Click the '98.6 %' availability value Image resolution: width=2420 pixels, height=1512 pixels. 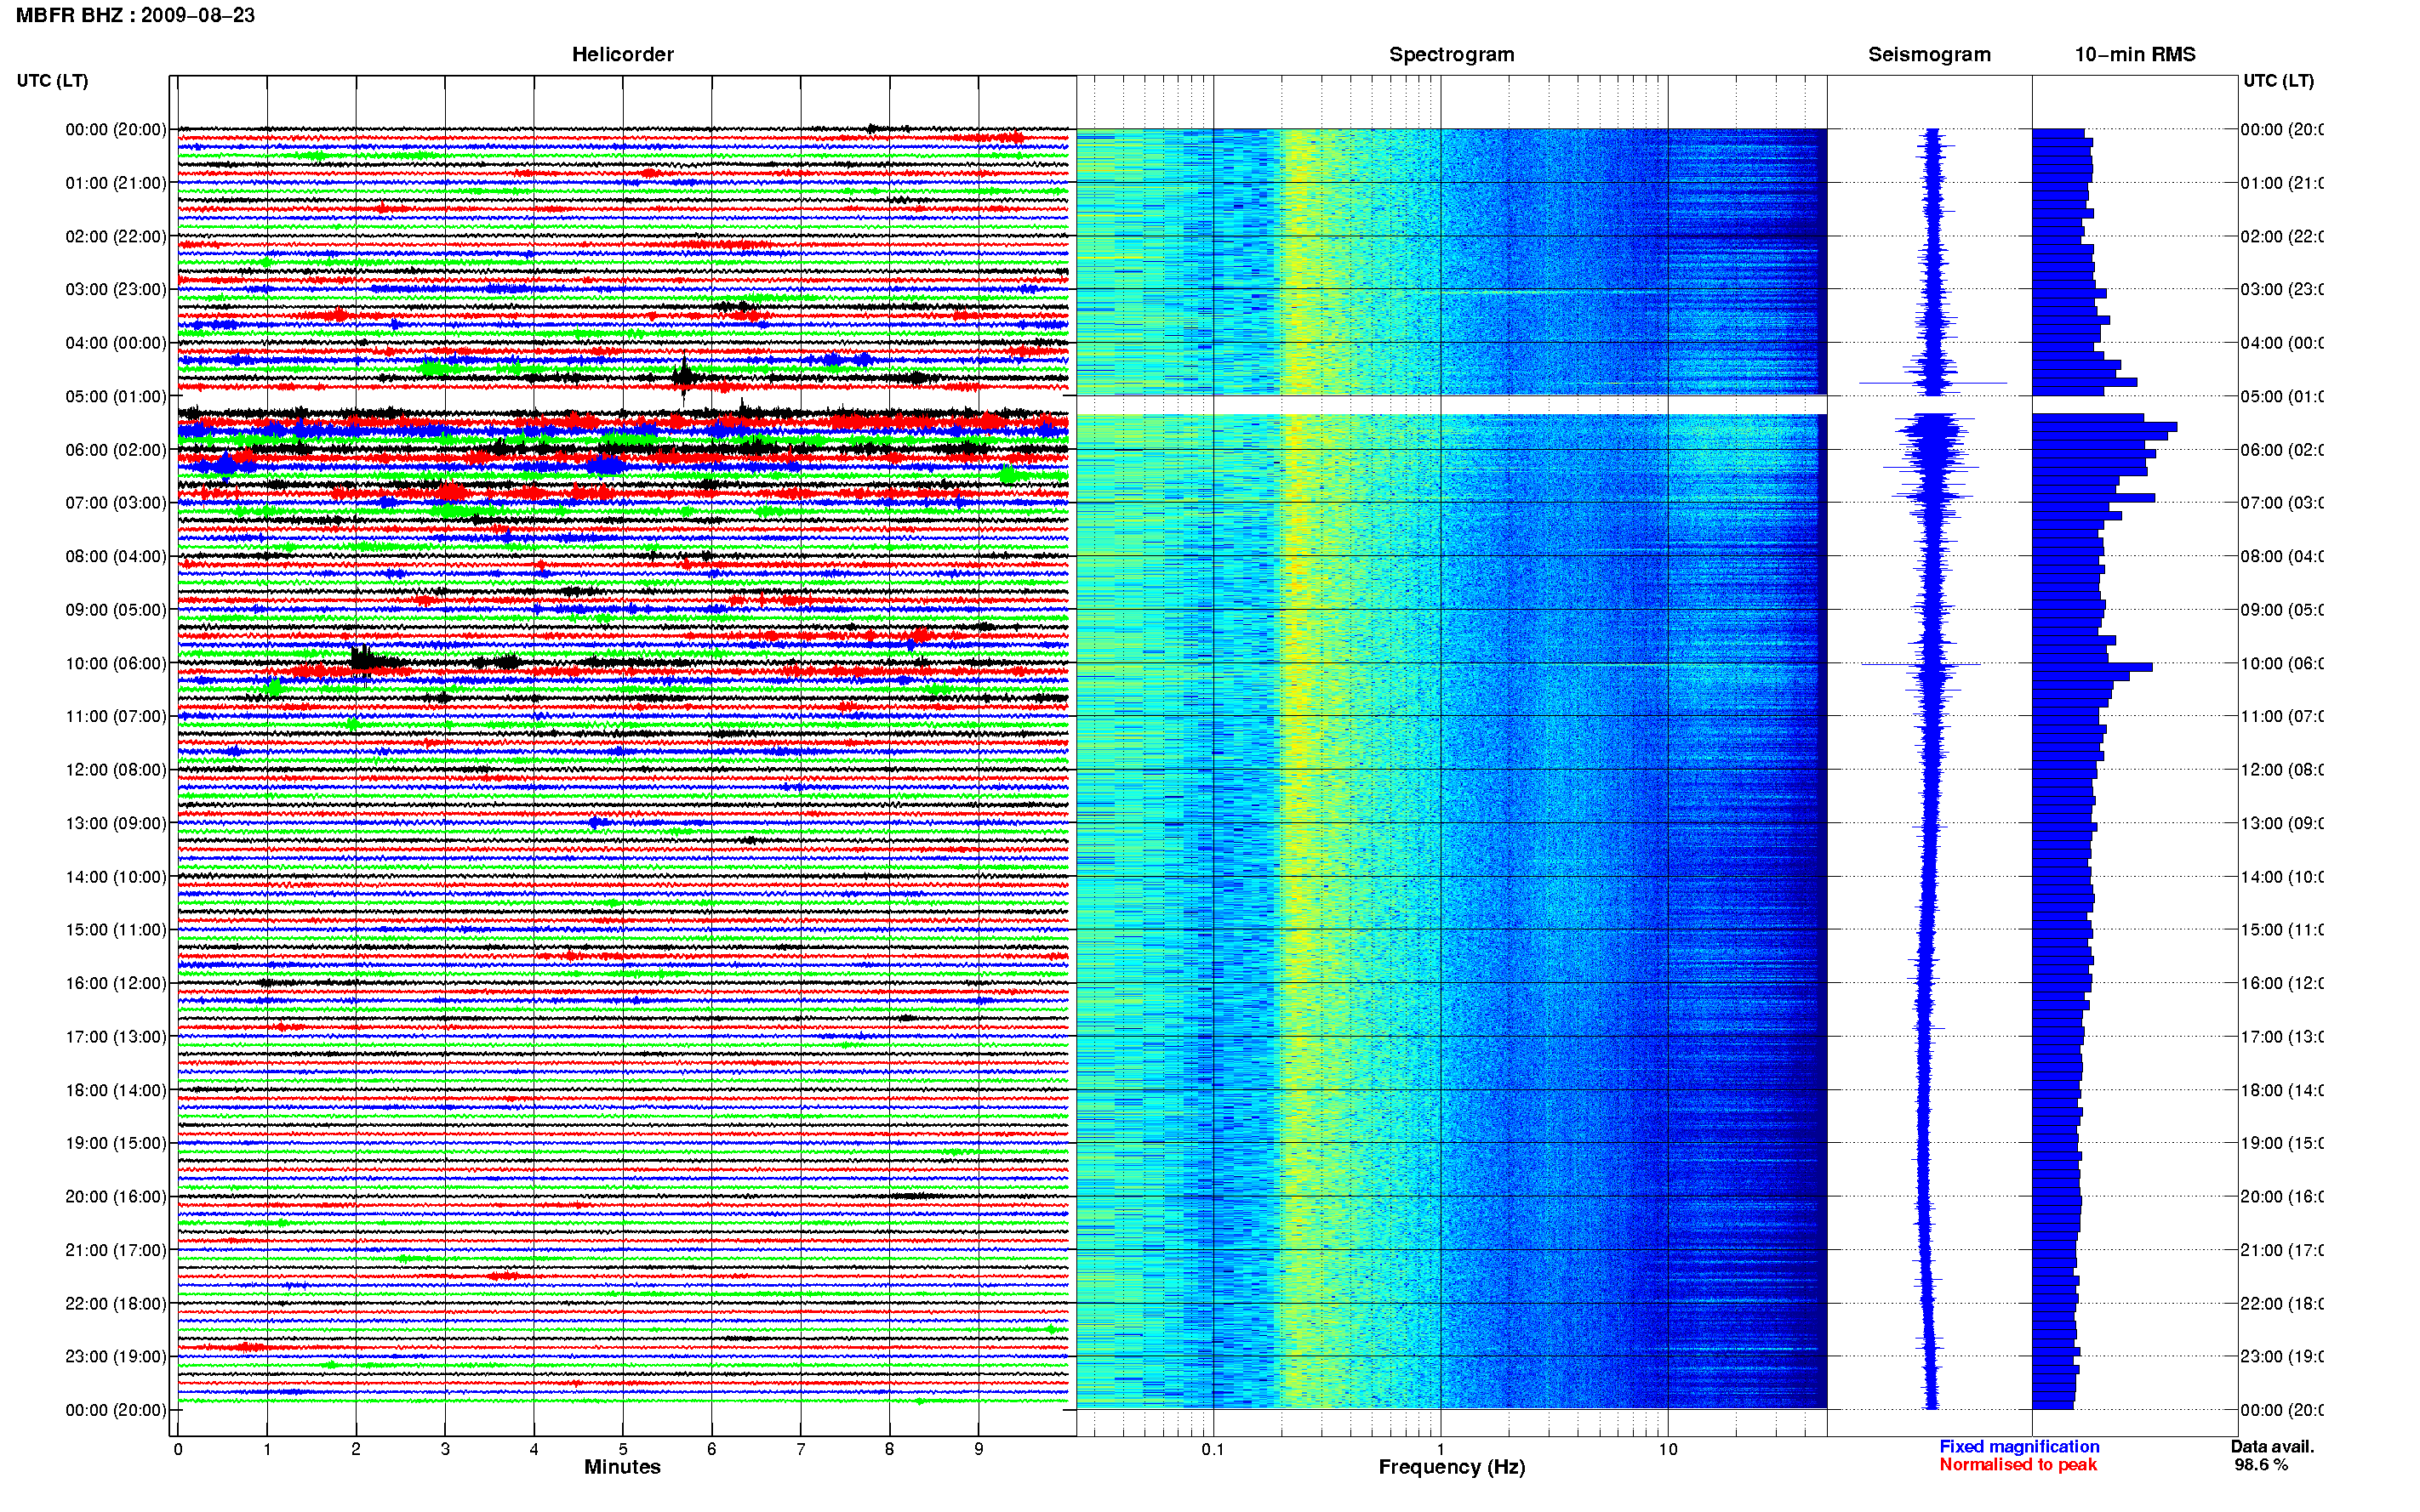[2261, 1464]
